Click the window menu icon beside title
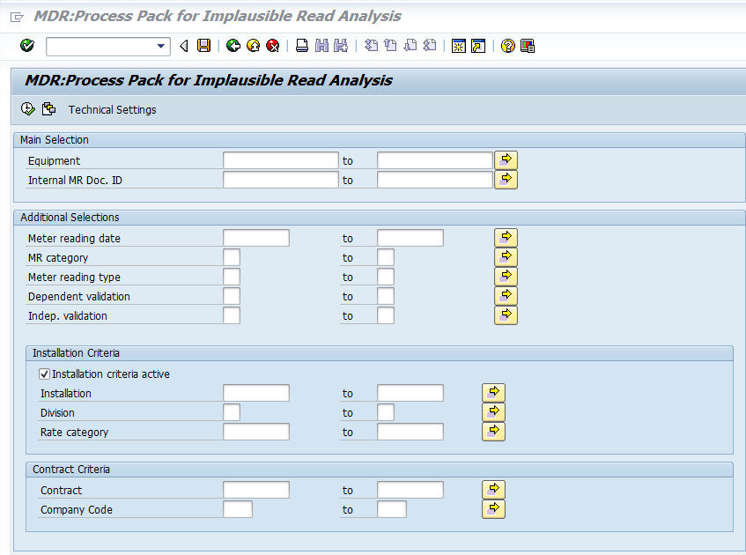The image size is (746, 555). [x=17, y=17]
